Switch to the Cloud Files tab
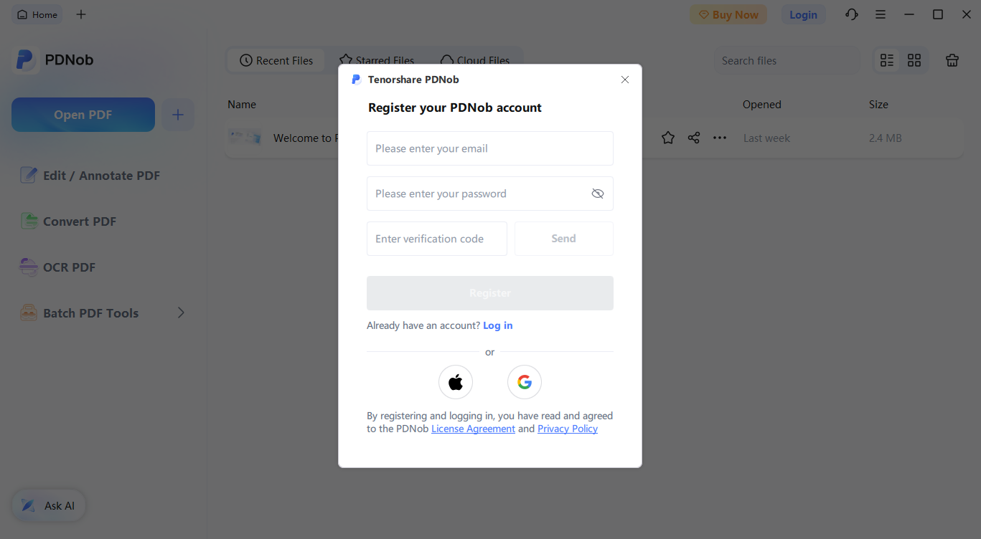This screenshot has height=539, width=981. pyautogui.click(x=475, y=60)
